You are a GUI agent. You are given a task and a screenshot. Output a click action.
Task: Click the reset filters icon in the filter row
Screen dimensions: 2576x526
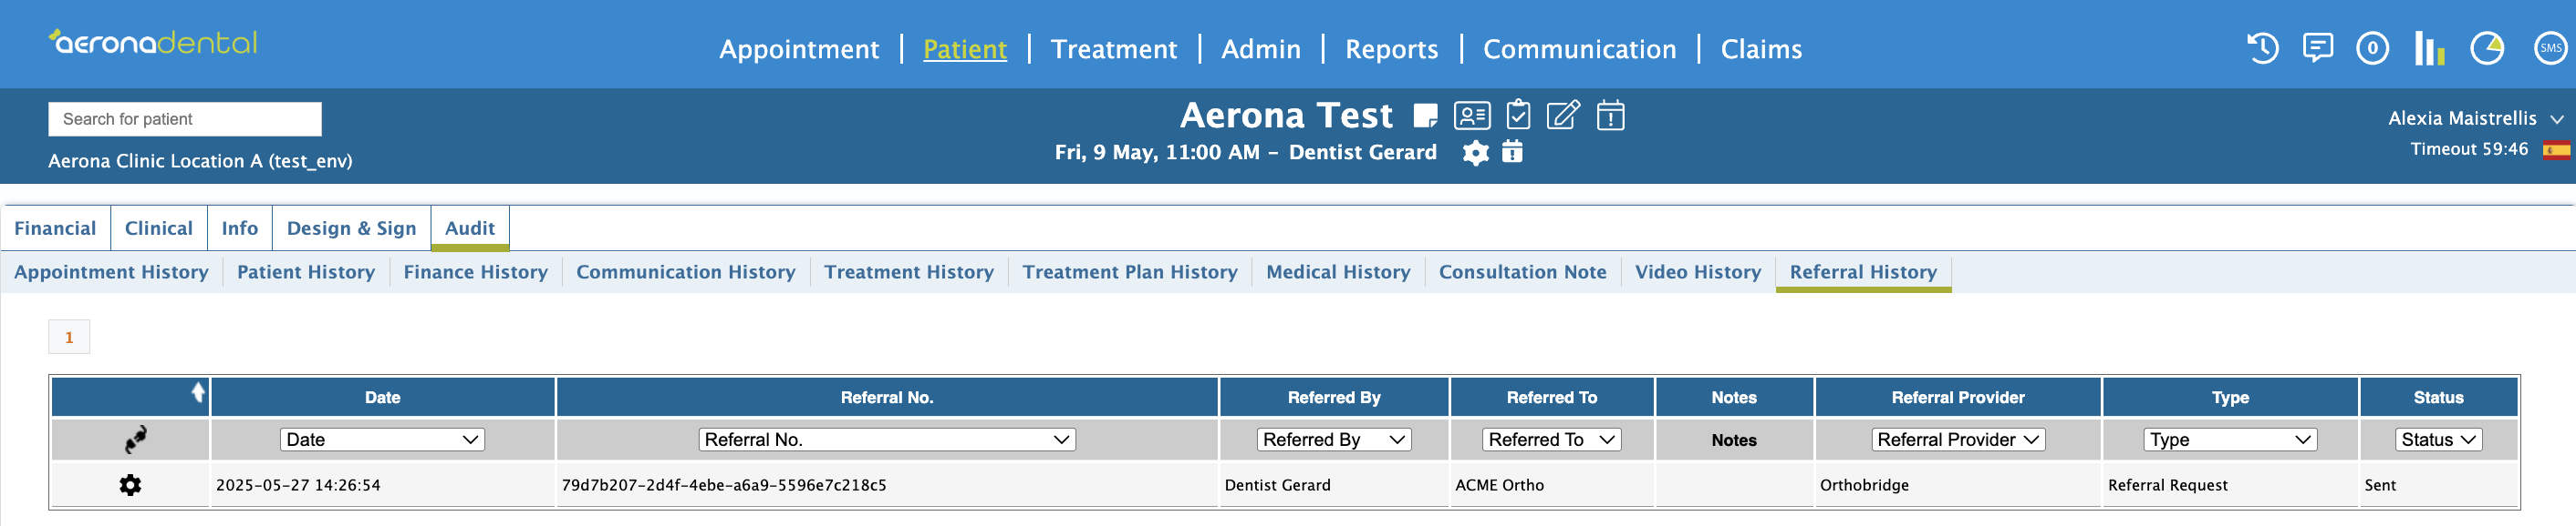135,440
